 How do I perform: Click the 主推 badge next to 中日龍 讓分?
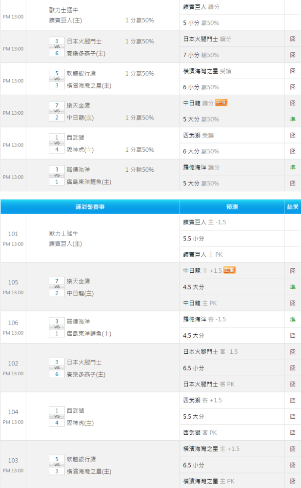pyautogui.click(x=221, y=102)
